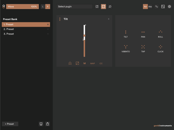Click the Tilt gesture icon in grid
Screen dimensions: 174x130
[126, 32]
